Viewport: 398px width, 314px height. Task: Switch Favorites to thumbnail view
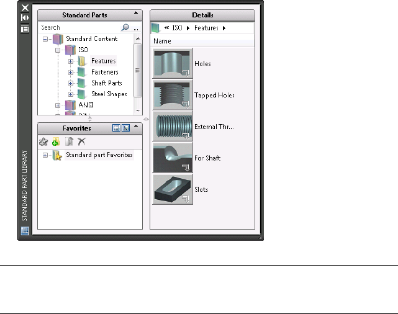(125, 128)
